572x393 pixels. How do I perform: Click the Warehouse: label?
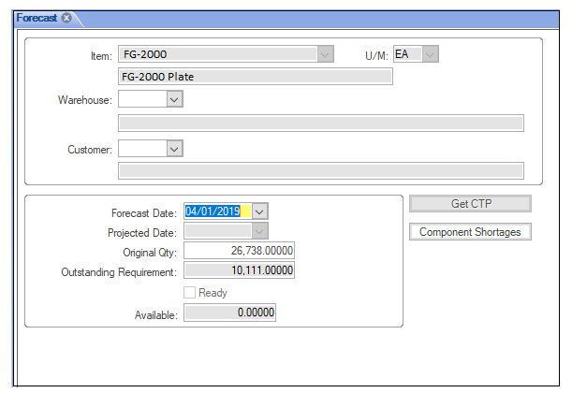tap(85, 100)
